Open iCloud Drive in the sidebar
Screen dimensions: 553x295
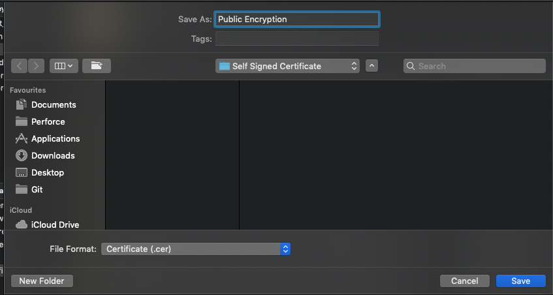click(x=55, y=225)
